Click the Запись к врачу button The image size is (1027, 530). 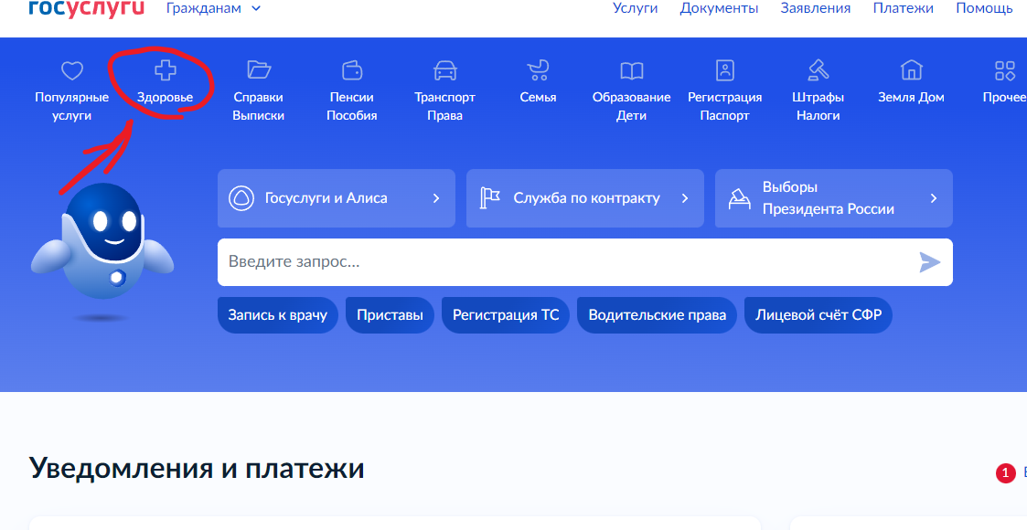pyautogui.click(x=277, y=314)
